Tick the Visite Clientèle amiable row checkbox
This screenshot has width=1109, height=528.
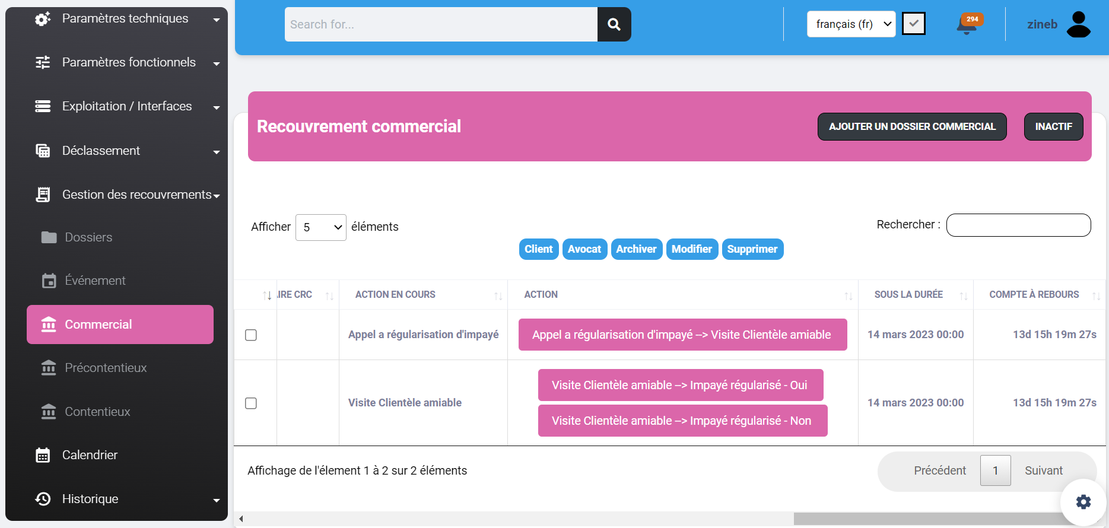click(251, 403)
